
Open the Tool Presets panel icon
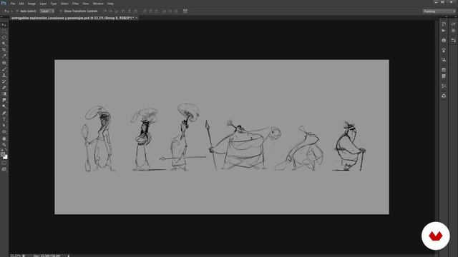click(x=444, y=86)
